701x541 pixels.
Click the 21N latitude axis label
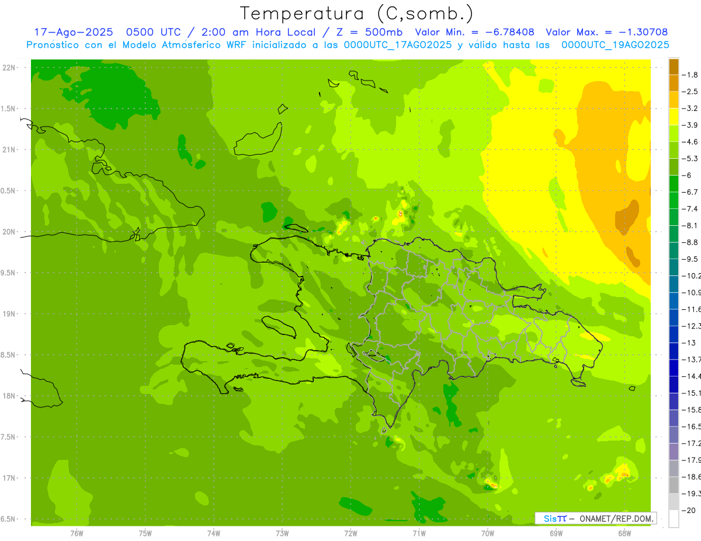(x=9, y=150)
